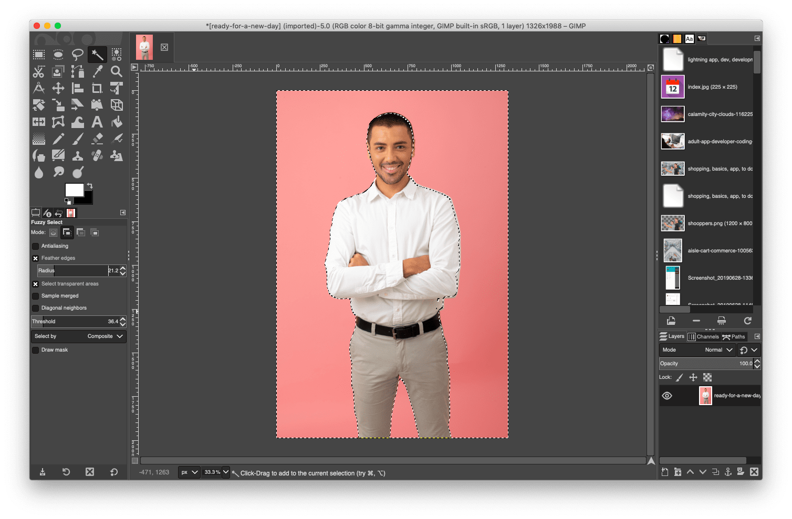Select the Select by Color tool
The width and height of the screenshot is (792, 519).
tap(117, 55)
